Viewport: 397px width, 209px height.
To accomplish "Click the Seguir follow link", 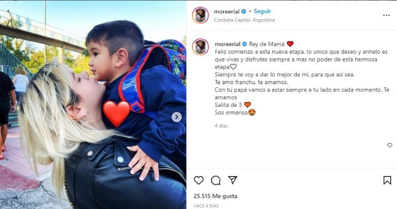I will click(x=262, y=11).
